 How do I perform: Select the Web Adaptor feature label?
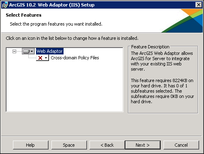tap(49, 51)
